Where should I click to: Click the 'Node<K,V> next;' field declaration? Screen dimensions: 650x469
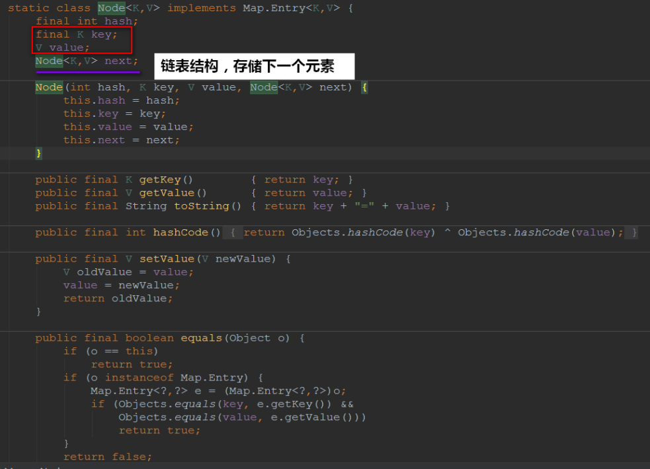(87, 61)
